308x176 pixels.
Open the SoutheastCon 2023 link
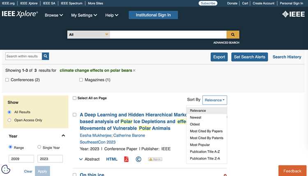[98, 142]
